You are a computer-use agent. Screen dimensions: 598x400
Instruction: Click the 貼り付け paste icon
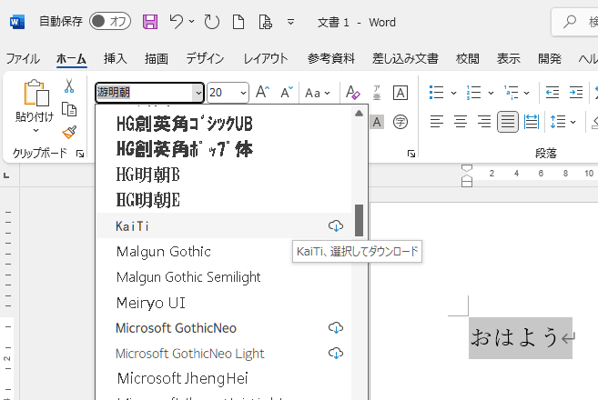click(x=36, y=93)
